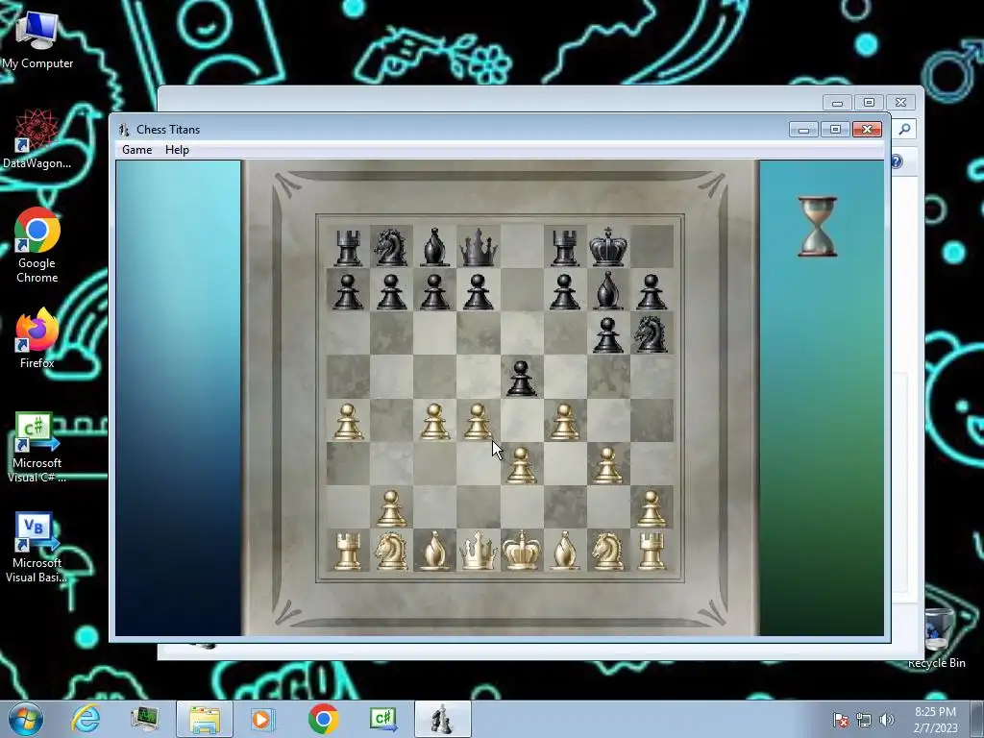The image size is (984, 738).
Task: Select the white rook on a1
Action: 348,551
